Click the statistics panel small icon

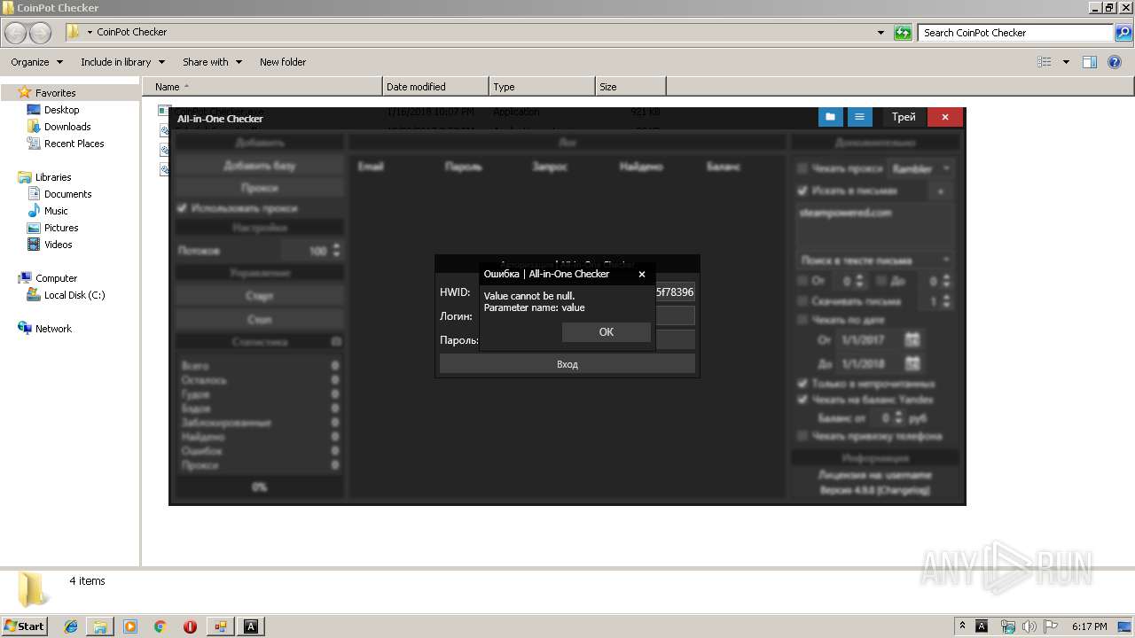336,341
